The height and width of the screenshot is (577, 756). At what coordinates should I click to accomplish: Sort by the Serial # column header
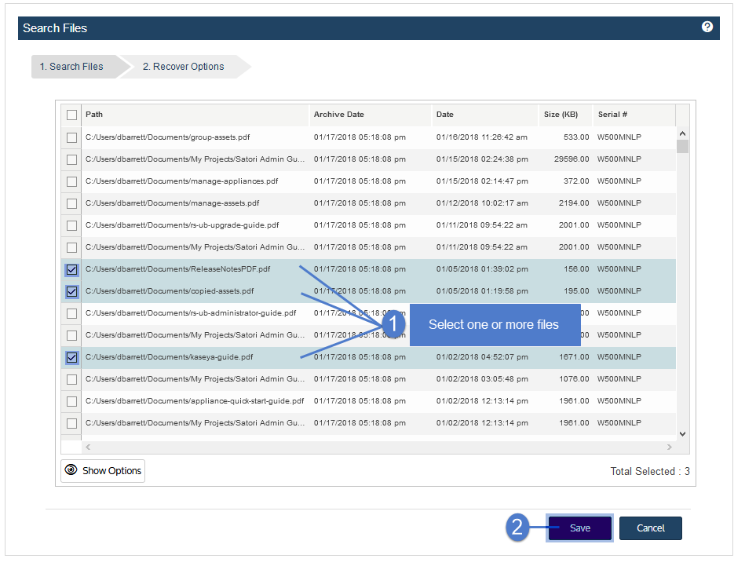coord(634,115)
